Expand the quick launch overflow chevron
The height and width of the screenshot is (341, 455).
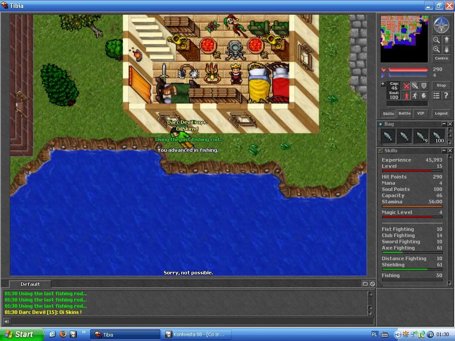click(x=84, y=332)
